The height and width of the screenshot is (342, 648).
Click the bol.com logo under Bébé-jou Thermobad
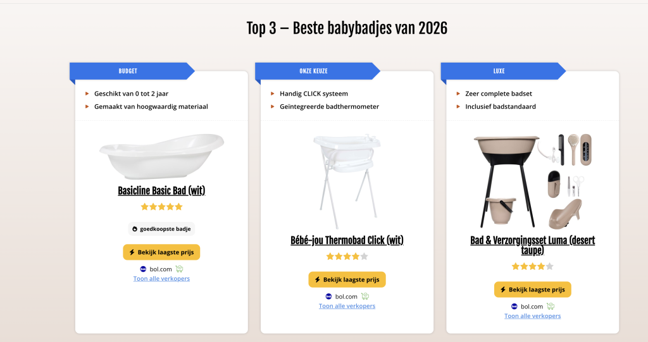pos(328,296)
